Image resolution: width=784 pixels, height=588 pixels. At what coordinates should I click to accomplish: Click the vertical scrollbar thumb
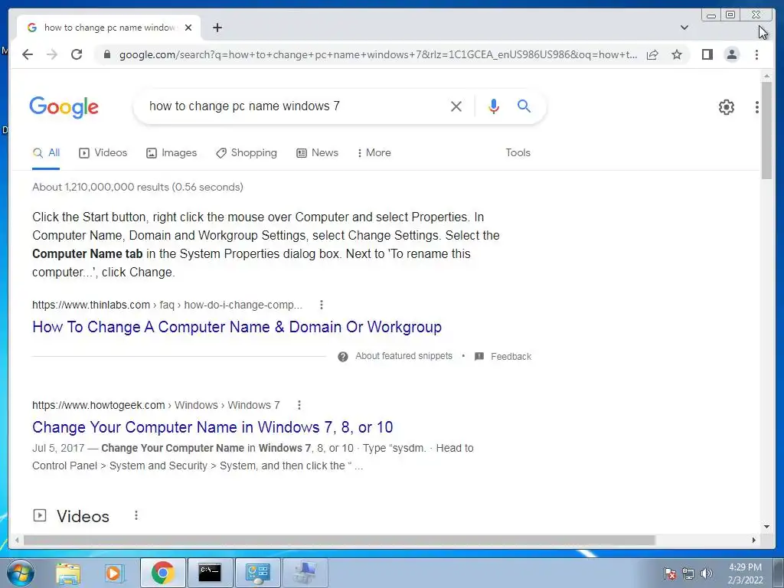click(x=767, y=130)
